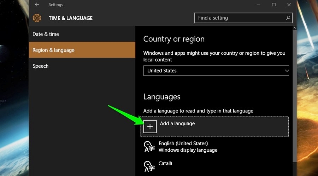Click the Country or region heading
Image resolution: width=318 pixels, height=176 pixels.
click(174, 39)
